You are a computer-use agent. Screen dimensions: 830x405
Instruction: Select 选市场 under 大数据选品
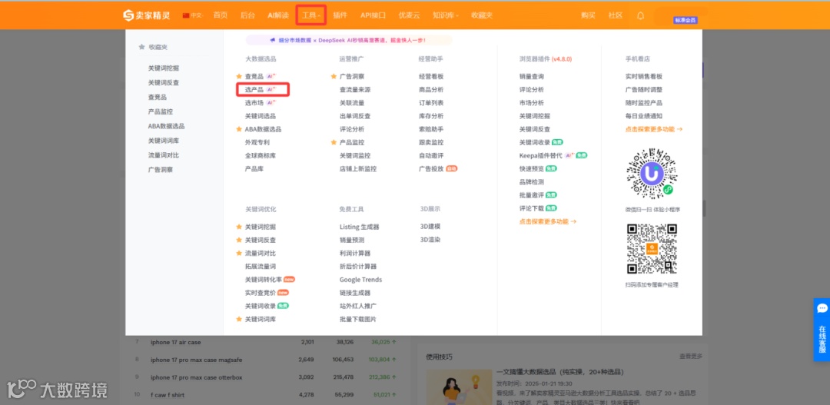pos(254,103)
